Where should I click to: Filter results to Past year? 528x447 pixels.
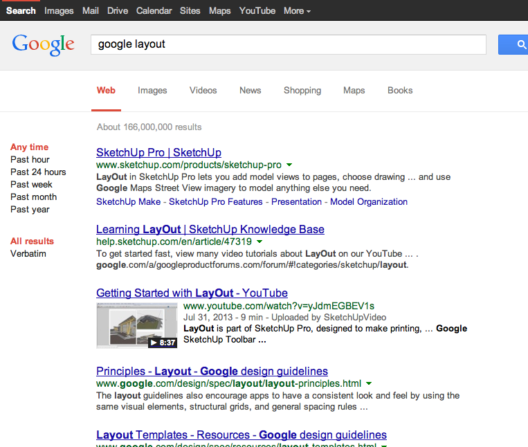[x=30, y=210]
